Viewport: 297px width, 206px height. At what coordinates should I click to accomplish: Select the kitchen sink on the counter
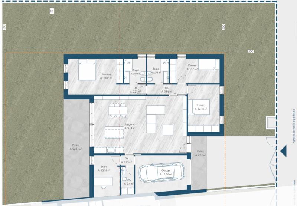click(110, 150)
